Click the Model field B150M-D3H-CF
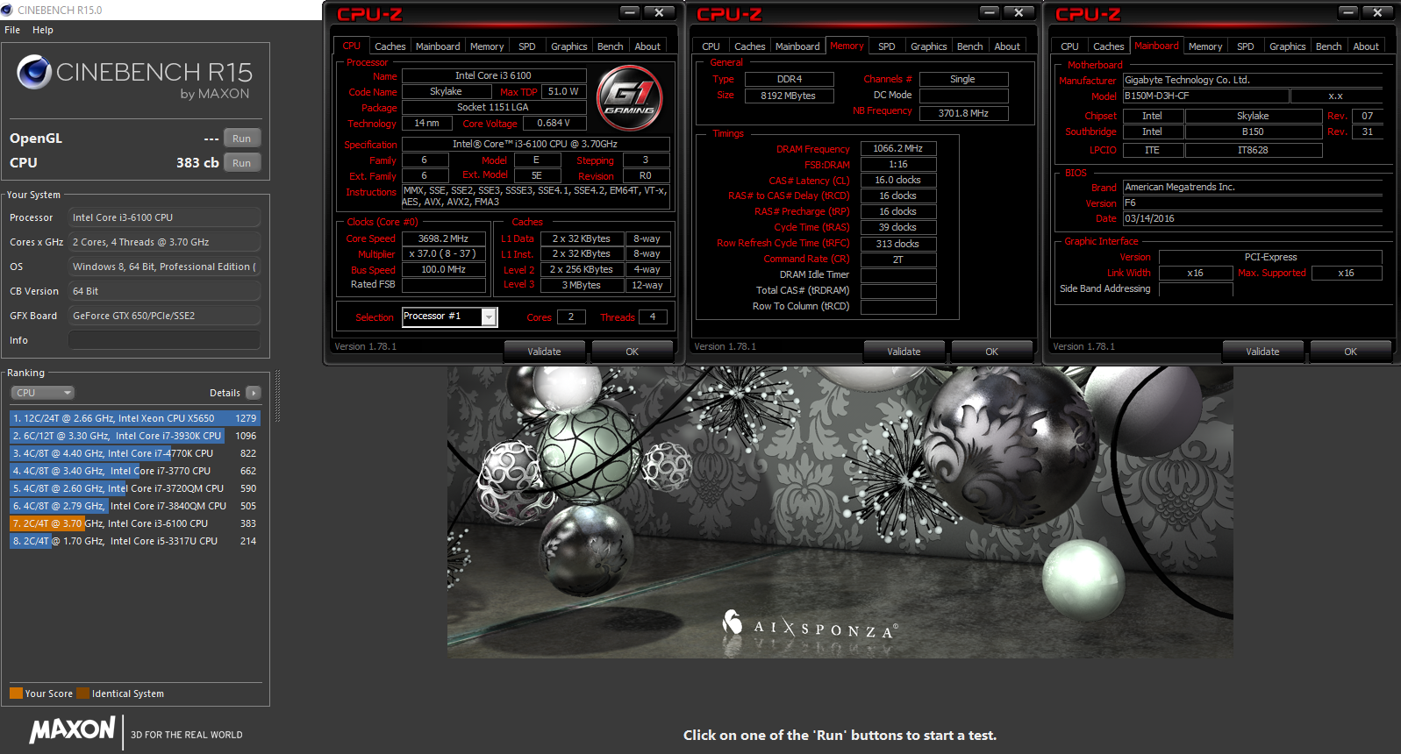The width and height of the screenshot is (1401, 754). coord(1204,96)
